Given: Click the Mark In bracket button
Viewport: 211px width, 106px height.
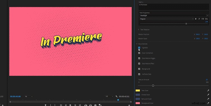Looking at the screenshot, I should point(51,105).
